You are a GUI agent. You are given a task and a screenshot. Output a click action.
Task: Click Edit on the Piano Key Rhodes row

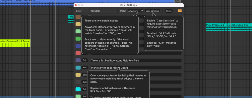85,68
